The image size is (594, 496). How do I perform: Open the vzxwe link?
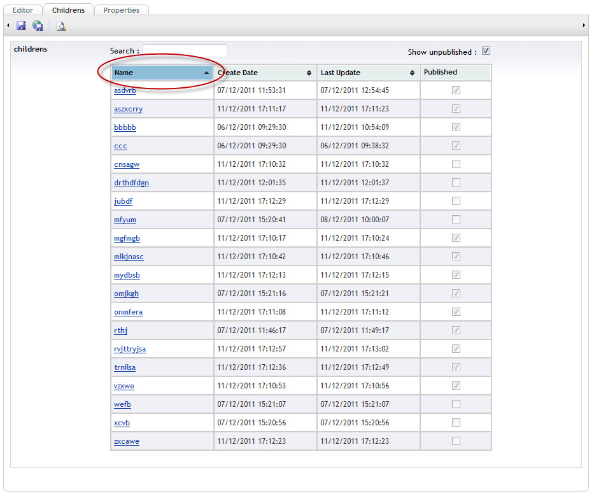(x=124, y=386)
